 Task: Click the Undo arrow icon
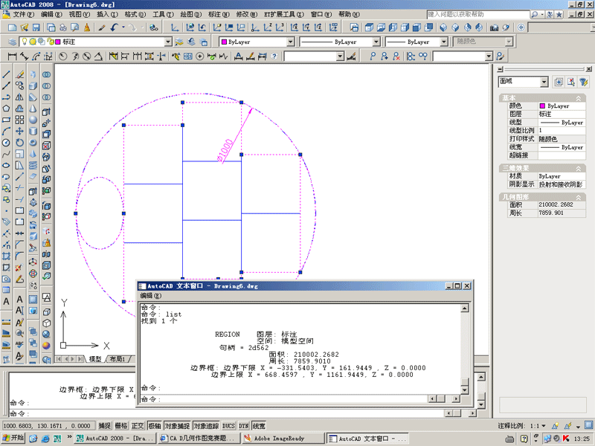tap(115, 28)
